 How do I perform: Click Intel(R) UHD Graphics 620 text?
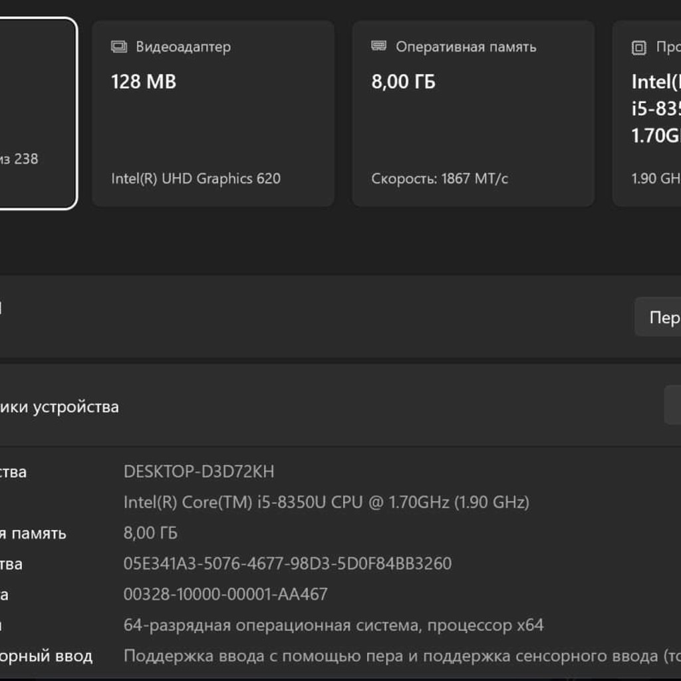196,178
